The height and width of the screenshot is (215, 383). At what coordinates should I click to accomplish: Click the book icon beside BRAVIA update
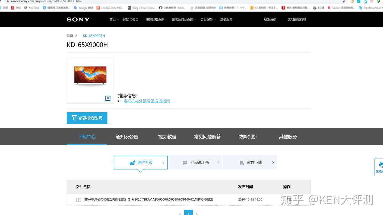(x=79, y=200)
